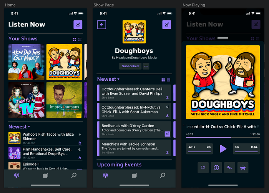Download Firm Handshakes, Self Care episode

80,158
